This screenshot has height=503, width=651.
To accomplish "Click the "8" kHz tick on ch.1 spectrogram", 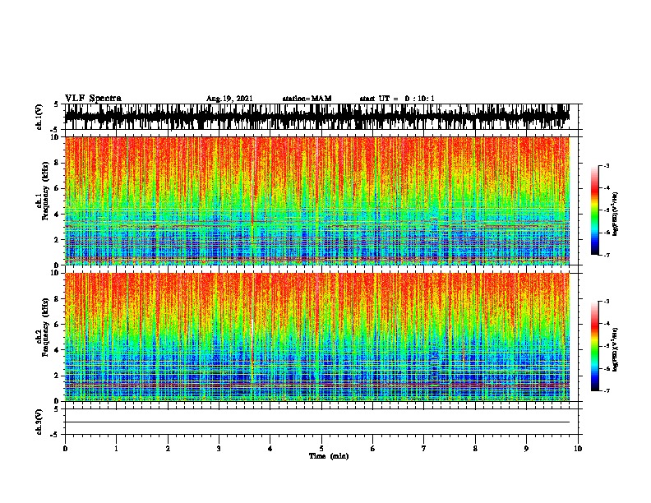I will coord(58,163).
